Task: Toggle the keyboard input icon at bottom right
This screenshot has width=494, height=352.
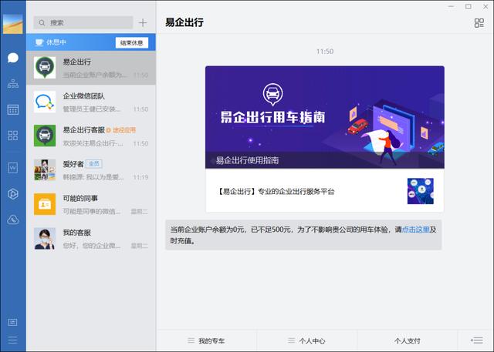Action: pyautogui.click(x=477, y=340)
